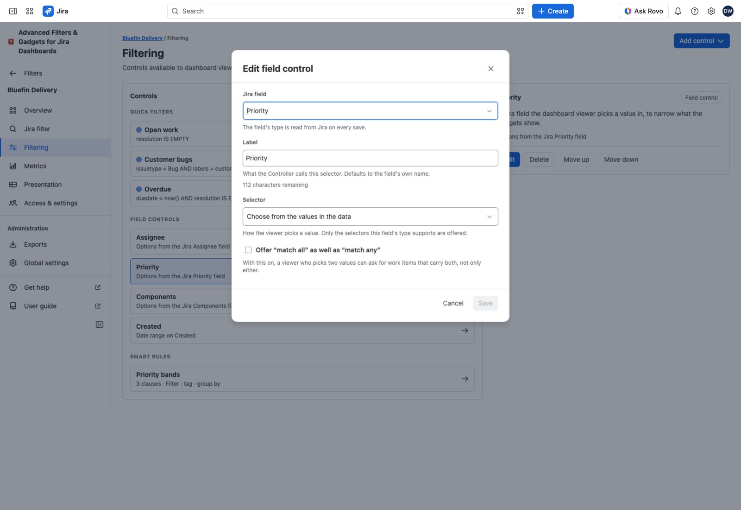Click the Presentation table icon
Viewport: 741px width, 510px height.
[13, 185]
